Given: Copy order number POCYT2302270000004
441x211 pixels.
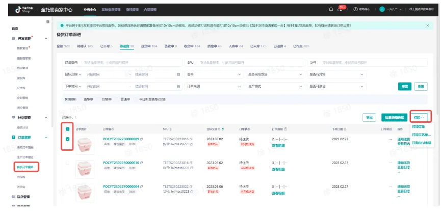Looking at the screenshot, I should click(142, 186).
